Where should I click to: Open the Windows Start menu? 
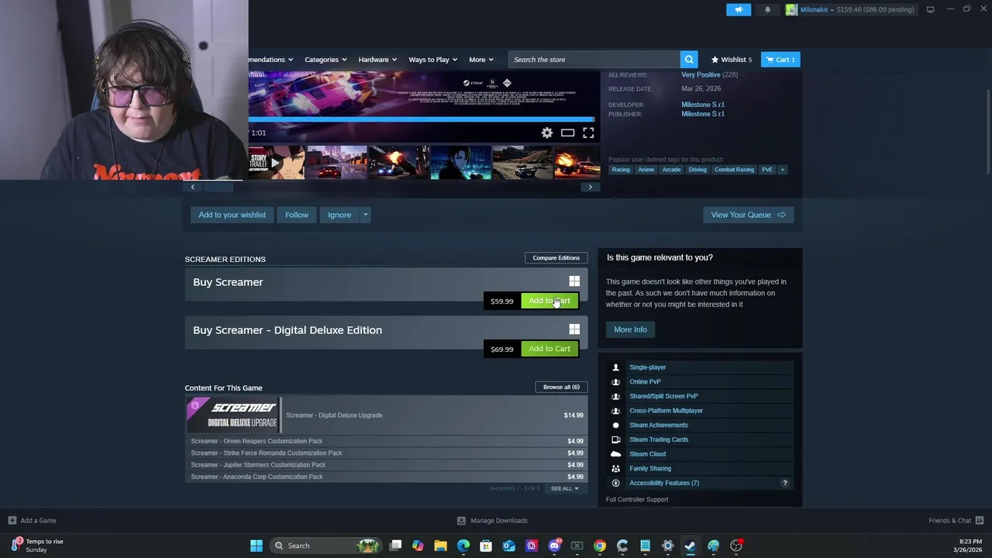click(x=257, y=546)
